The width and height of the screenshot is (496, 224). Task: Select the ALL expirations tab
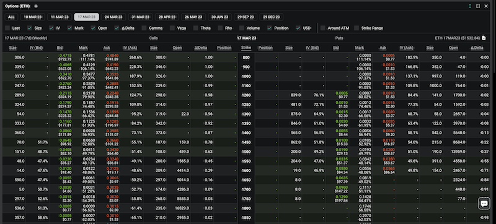tap(11, 17)
